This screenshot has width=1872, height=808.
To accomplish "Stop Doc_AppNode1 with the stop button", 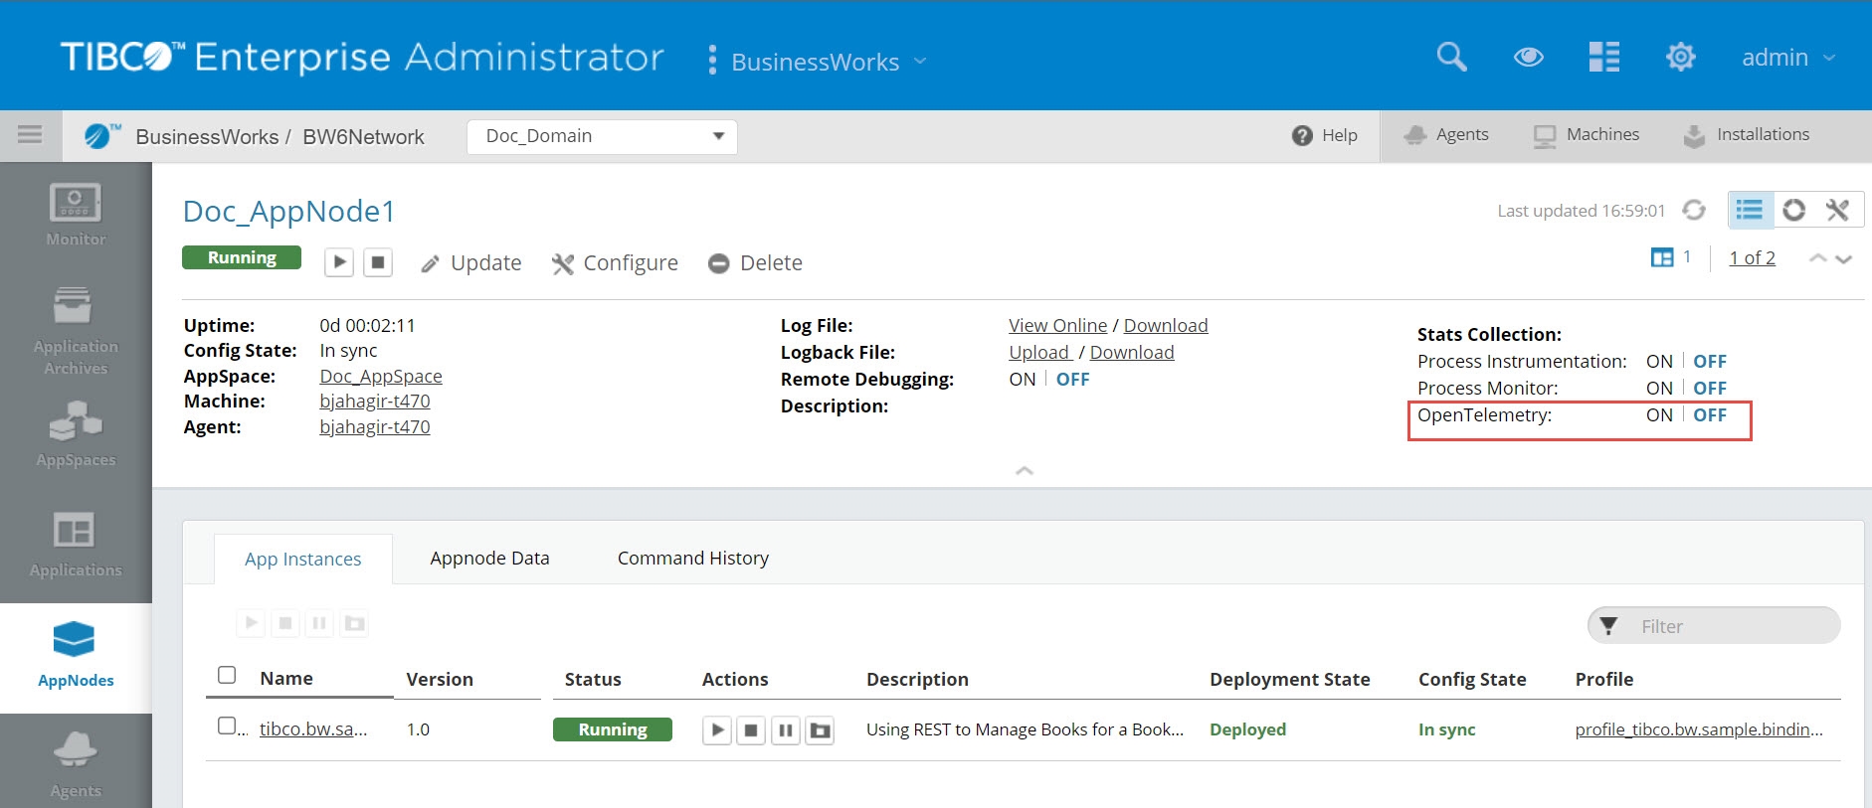I will click(378, 262).
